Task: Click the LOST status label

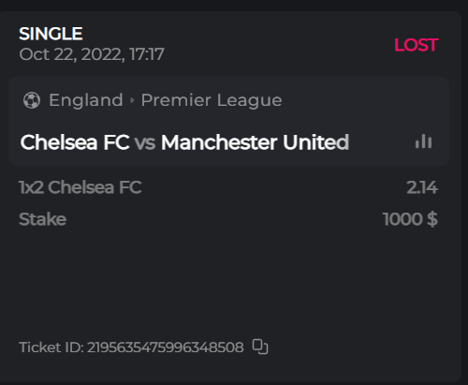Action: 417,45
